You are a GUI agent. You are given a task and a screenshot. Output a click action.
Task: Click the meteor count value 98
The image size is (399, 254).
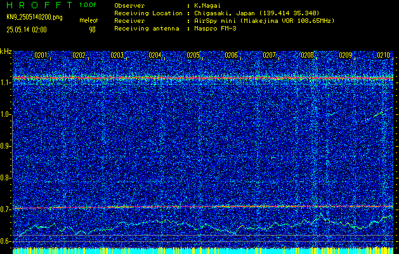[92, 30]
